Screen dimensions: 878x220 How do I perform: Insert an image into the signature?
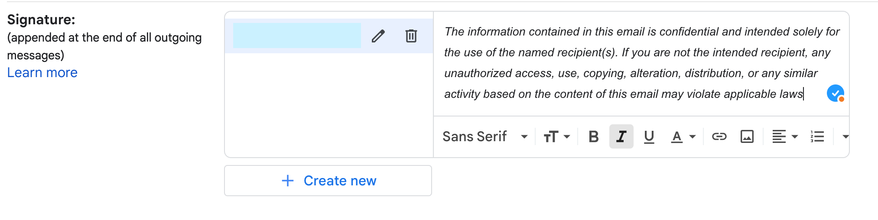coord(747,137)
